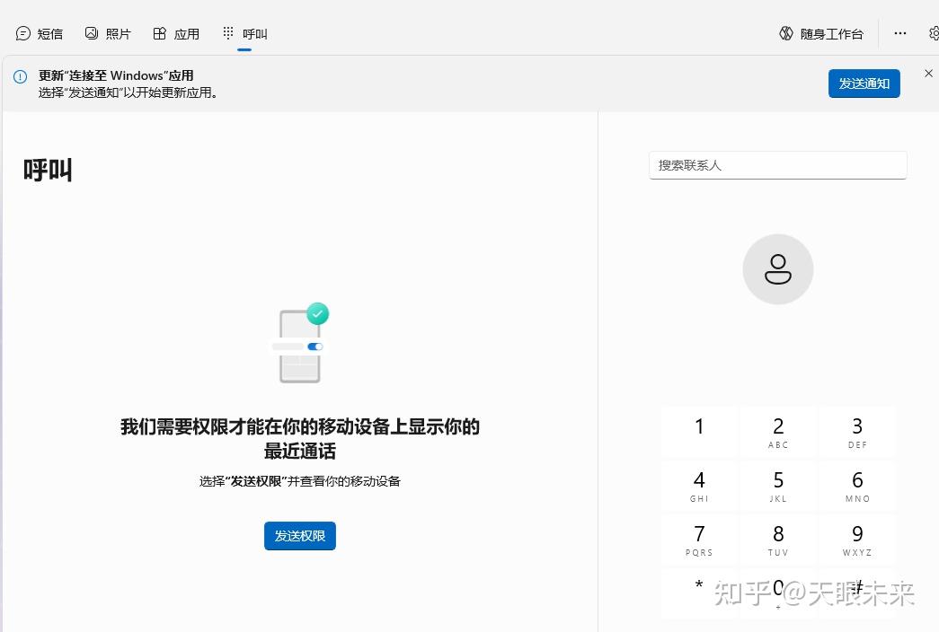The height and width of the screenshot is (632, 939).
Task: Click the info icon in update banner
Action: (20, 75)
